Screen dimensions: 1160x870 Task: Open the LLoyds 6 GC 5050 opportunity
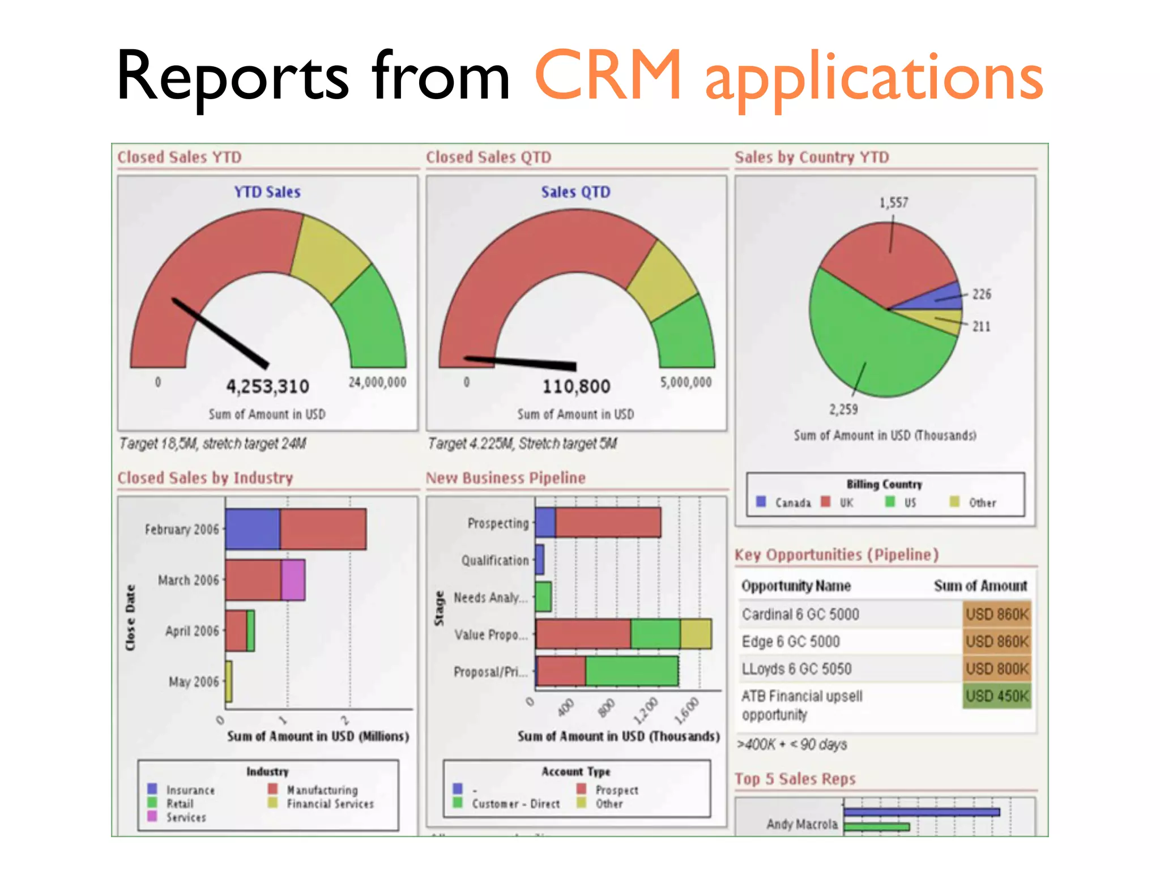(796, 669)
